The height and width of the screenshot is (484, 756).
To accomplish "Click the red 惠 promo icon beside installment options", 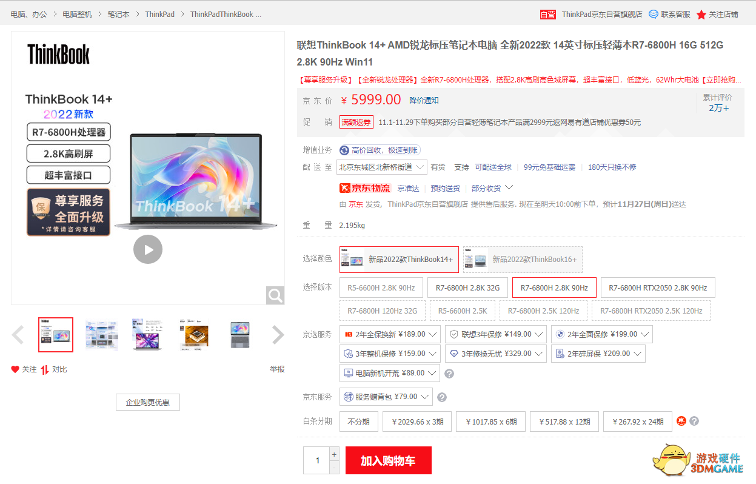I will (x=681, y=421).
